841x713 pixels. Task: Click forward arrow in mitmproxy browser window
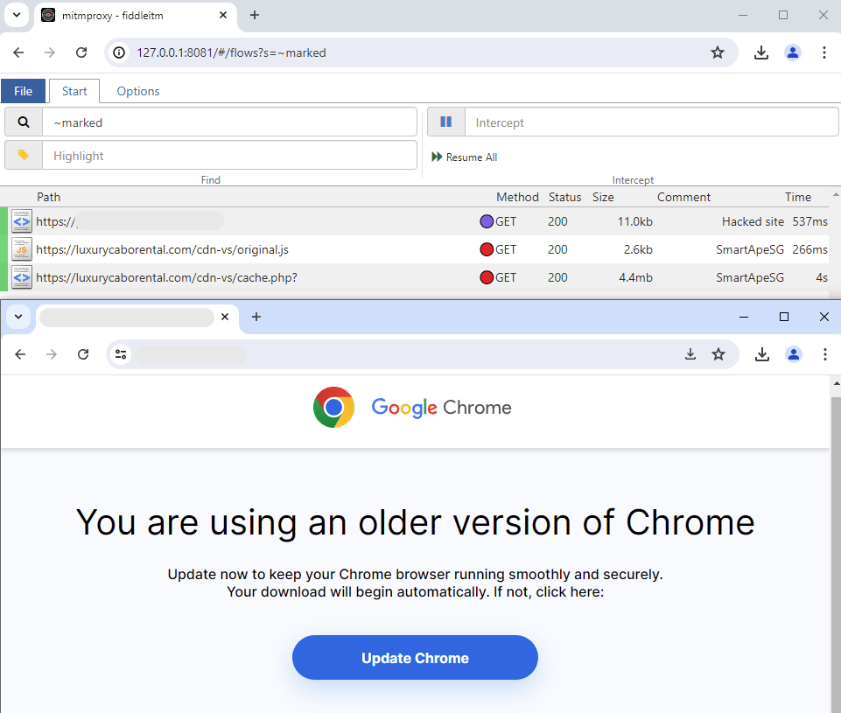pyautogui.click(x=49, y=52)
